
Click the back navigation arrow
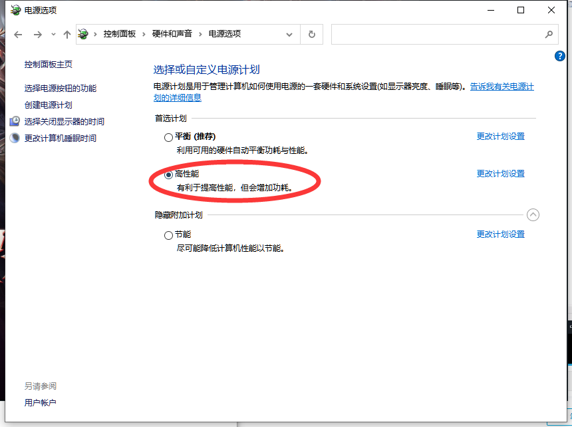(18, 35)
